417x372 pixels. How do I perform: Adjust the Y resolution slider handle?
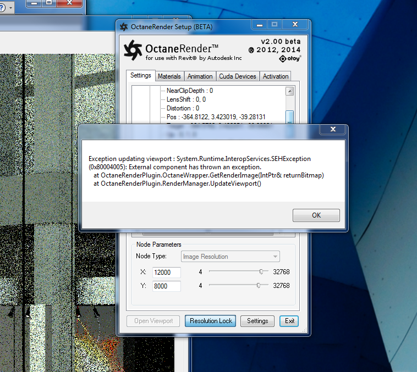click(x=258, y=285)
